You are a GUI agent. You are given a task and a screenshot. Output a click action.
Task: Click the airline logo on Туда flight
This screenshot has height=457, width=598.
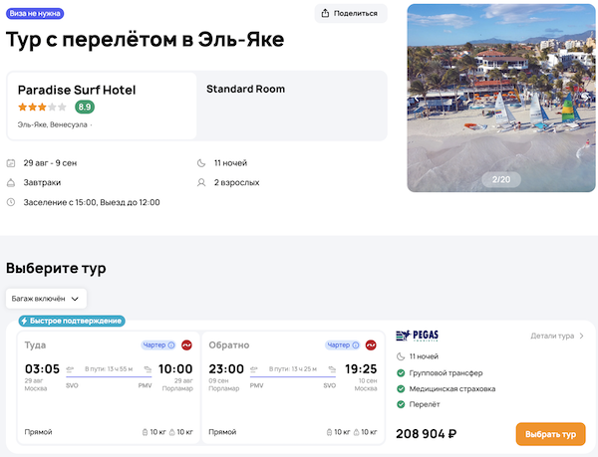coord(186,345)
